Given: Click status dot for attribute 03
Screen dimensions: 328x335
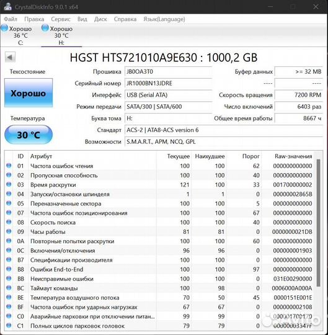Looking at the screenshot, I should click(x=9, y=184).
